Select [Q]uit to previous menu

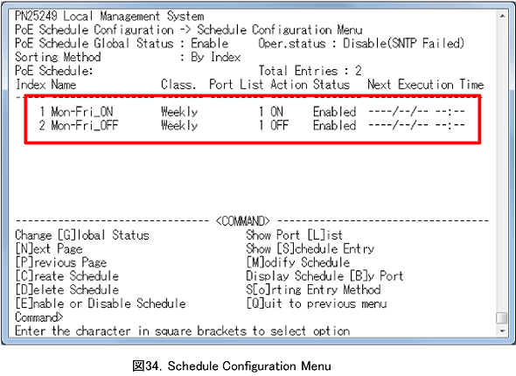click(317, 303)
